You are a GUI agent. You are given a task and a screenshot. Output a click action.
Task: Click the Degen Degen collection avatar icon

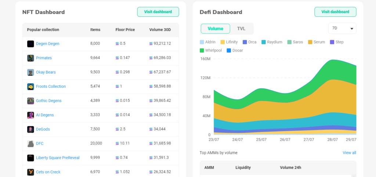pos(30,44)
